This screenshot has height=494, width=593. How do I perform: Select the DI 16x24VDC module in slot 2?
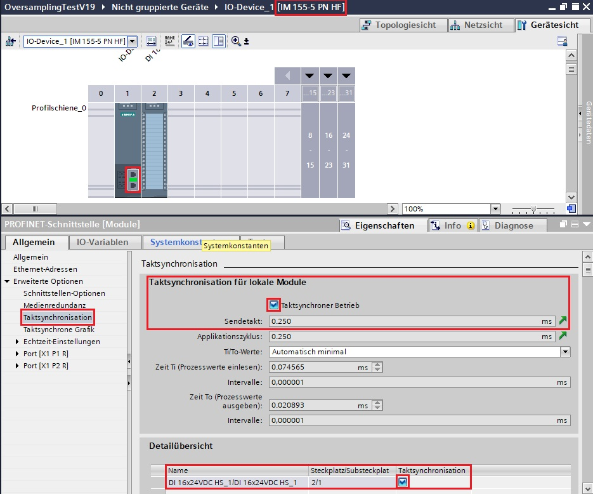[154, 149]
